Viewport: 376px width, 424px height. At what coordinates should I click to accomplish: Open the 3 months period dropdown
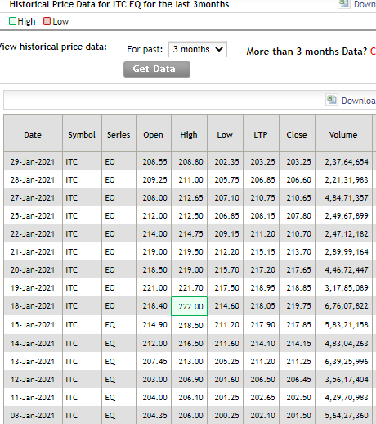tap(198, 49)
